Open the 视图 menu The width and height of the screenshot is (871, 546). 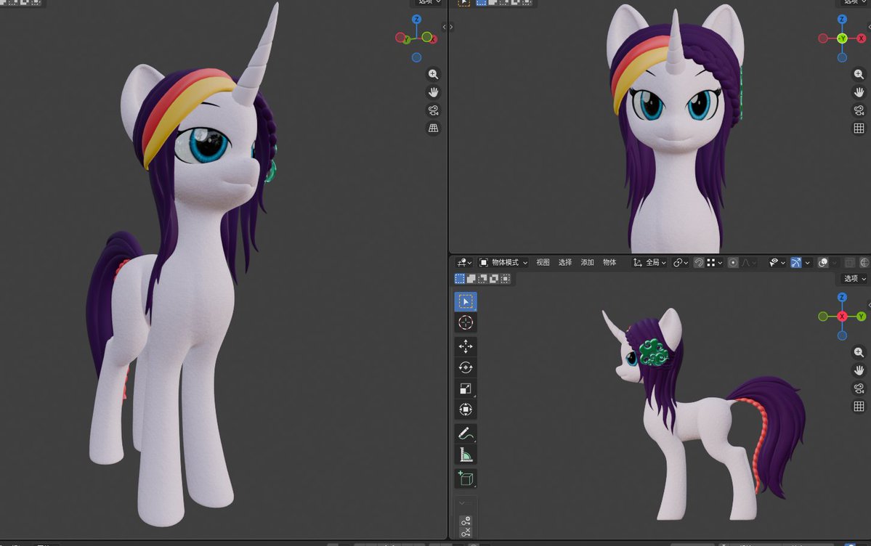coord(543,263)
